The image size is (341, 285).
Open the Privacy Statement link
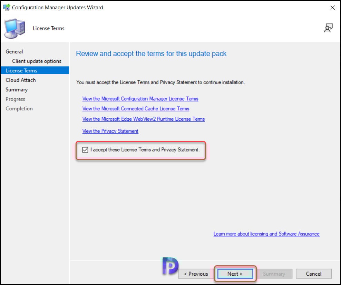(x=110, y=131)
